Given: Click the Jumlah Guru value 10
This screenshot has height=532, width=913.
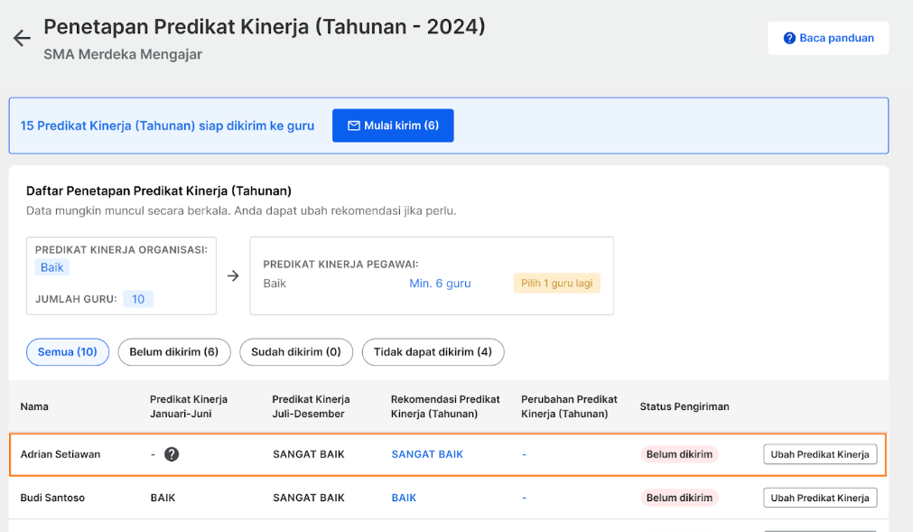Looking at the screenshot, I should 138,299.
